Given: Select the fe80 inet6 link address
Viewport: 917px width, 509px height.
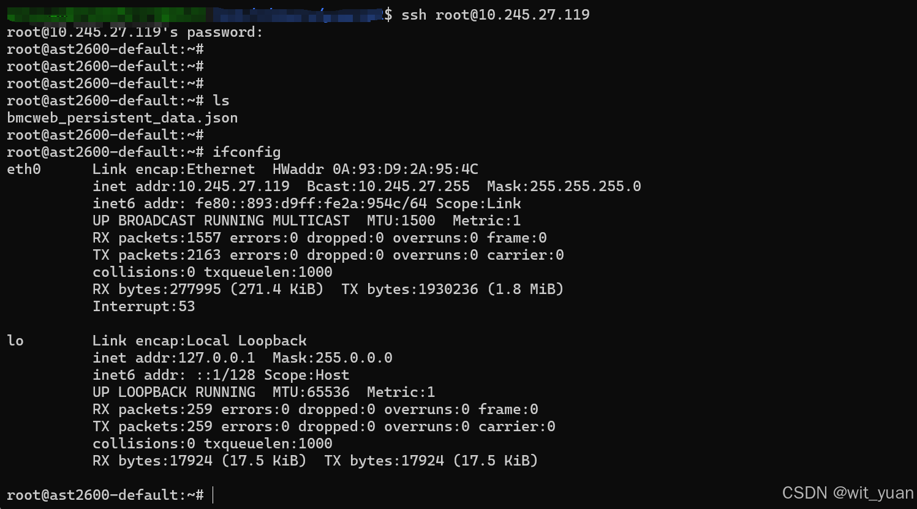Looking at the screenshot, I should pyautogui.click(x=311, y=203).
